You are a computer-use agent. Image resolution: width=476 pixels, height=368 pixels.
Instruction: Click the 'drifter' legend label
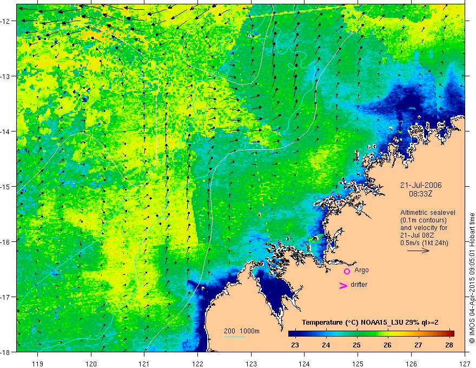click(359, 285)
